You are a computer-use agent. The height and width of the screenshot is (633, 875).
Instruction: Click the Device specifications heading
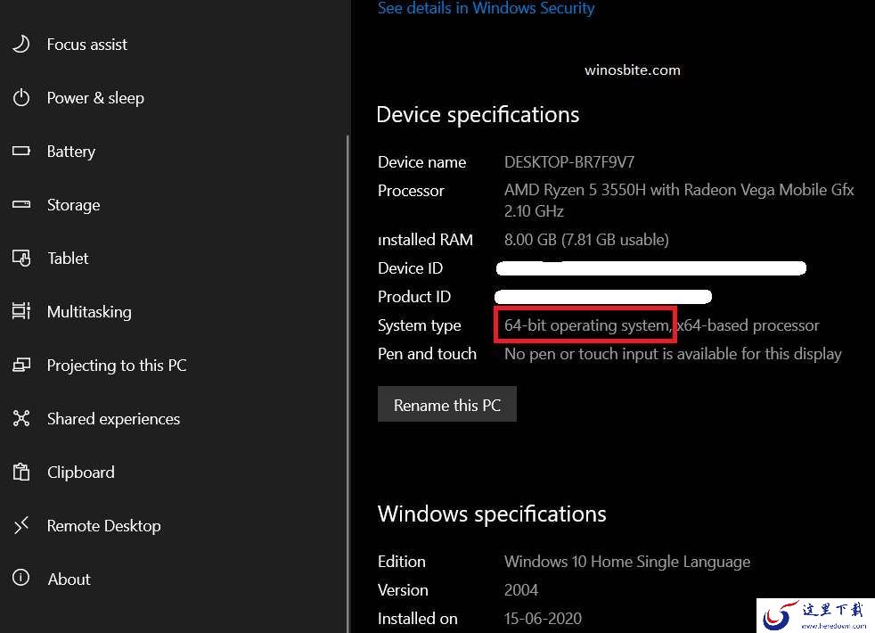coord(478,115)
